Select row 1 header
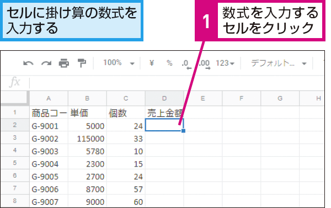The height and width of the screenshot is (208, 331). pos(15,112)
